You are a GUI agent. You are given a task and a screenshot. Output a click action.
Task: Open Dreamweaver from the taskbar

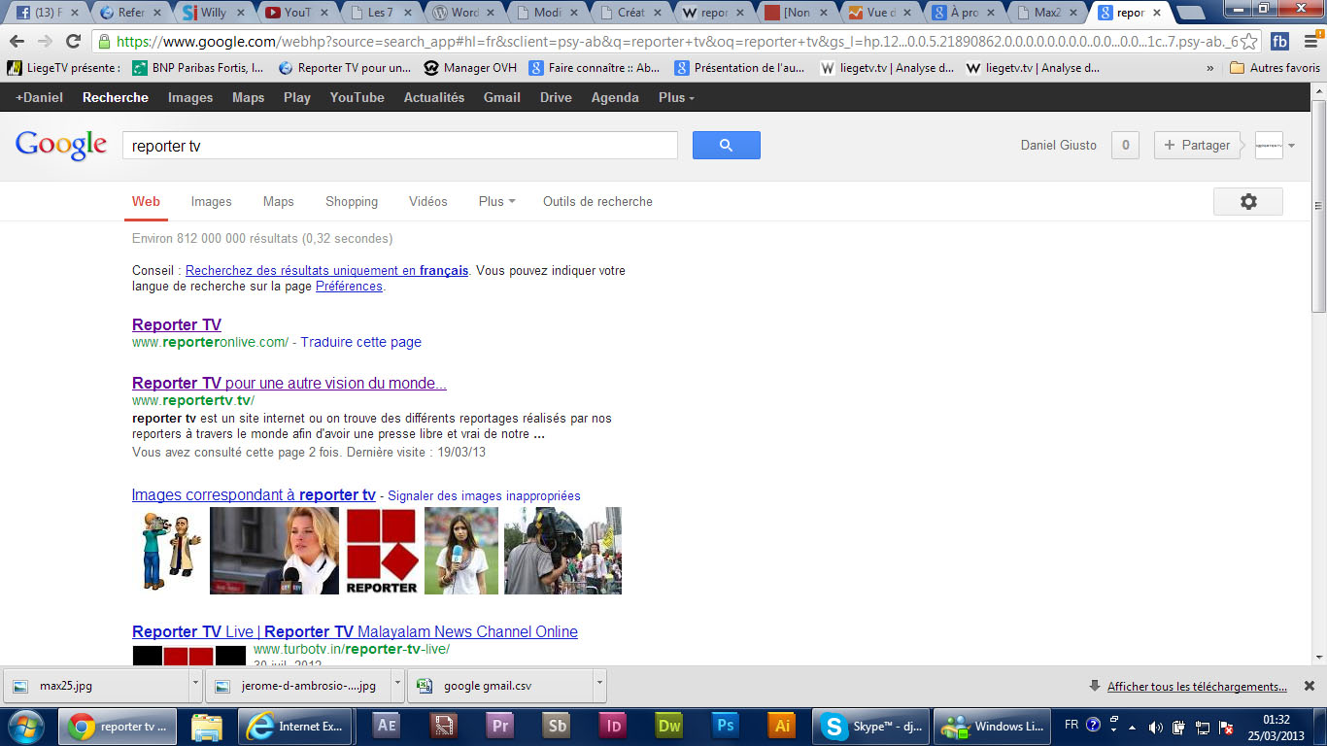pyautogui.click(x=669, y=726)
